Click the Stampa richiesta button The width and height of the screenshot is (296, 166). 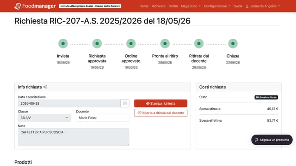pos(160,103)
